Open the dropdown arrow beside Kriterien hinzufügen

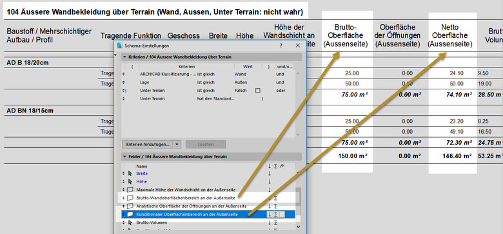click(177, 144)
